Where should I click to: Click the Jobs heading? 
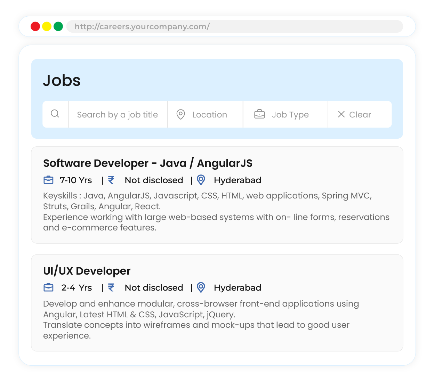click(x=62, y=80)
